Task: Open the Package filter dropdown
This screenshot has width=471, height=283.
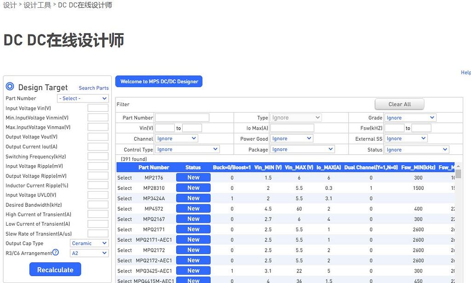Action: (x=302, y=149)
